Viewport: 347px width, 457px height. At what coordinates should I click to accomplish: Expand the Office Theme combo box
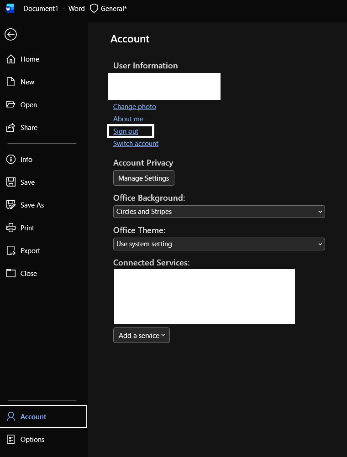click(x=219, y=244)
